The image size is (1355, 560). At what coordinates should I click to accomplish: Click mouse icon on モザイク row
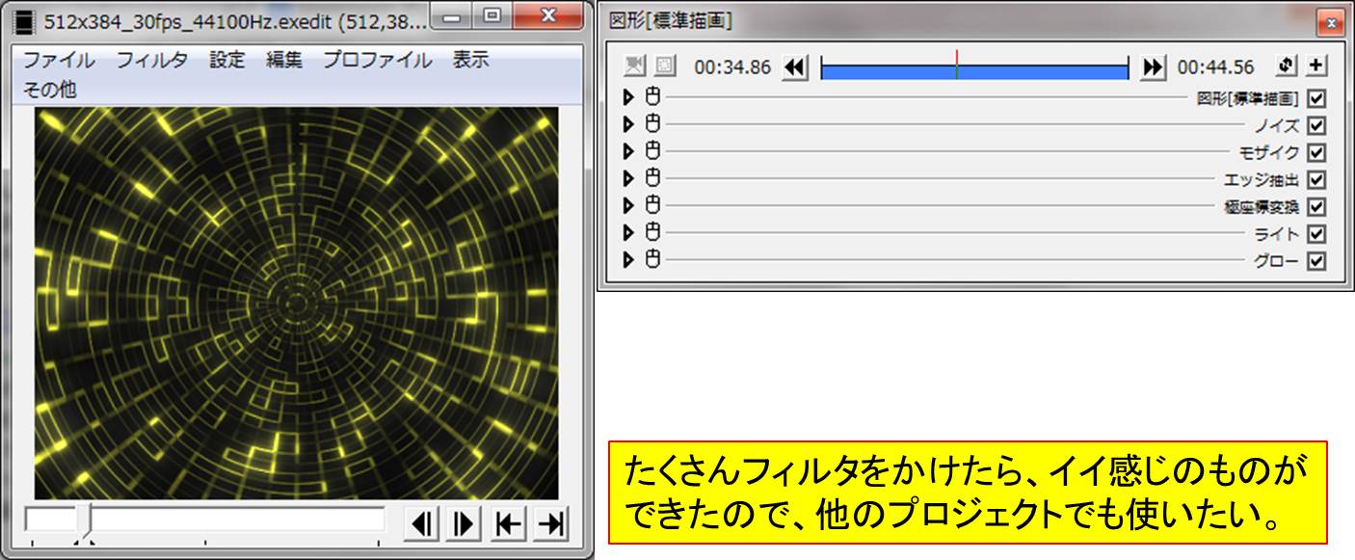(x=651, y=150)
